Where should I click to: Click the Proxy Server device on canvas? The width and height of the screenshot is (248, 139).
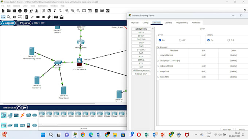(63, 90)
